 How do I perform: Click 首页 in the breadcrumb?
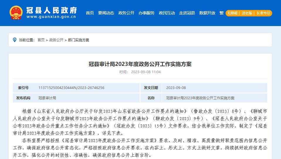41,40
